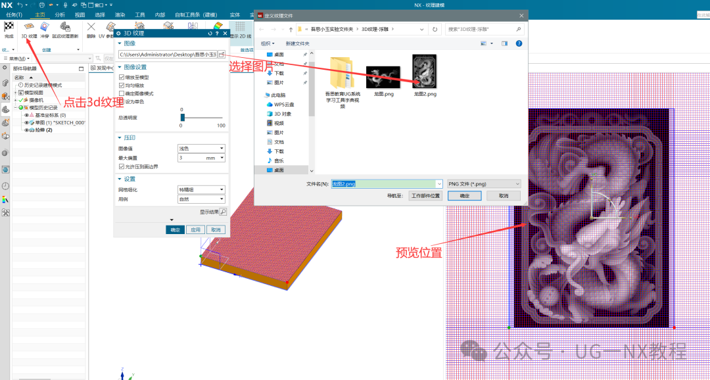
Task: Expand 模型视图 tree node
Action: (x=16, y=93)
